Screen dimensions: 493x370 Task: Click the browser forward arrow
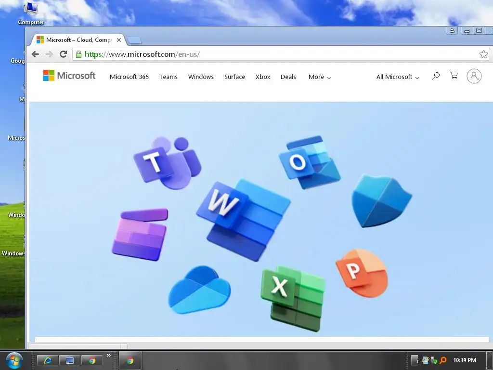50,54
